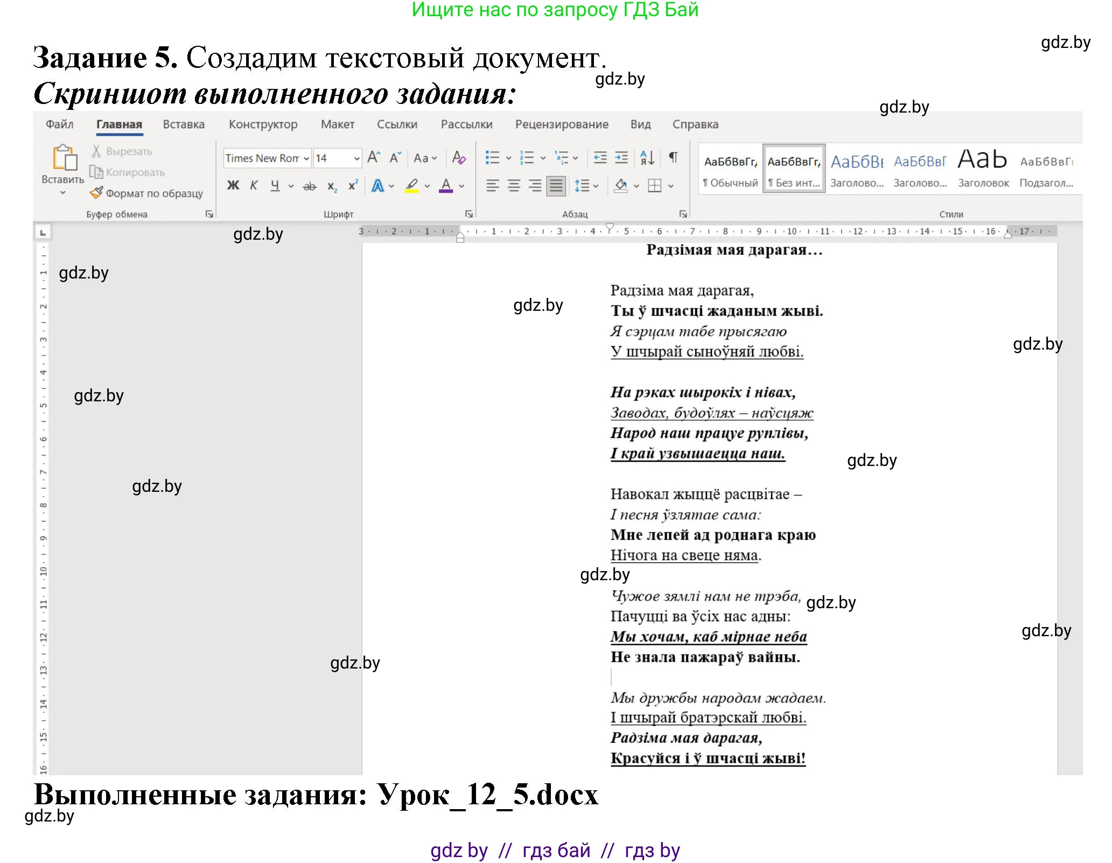Open Paragraph (Абзац) dialog launcher
This screenshot has width=1112, height=863.
[683, 214]
